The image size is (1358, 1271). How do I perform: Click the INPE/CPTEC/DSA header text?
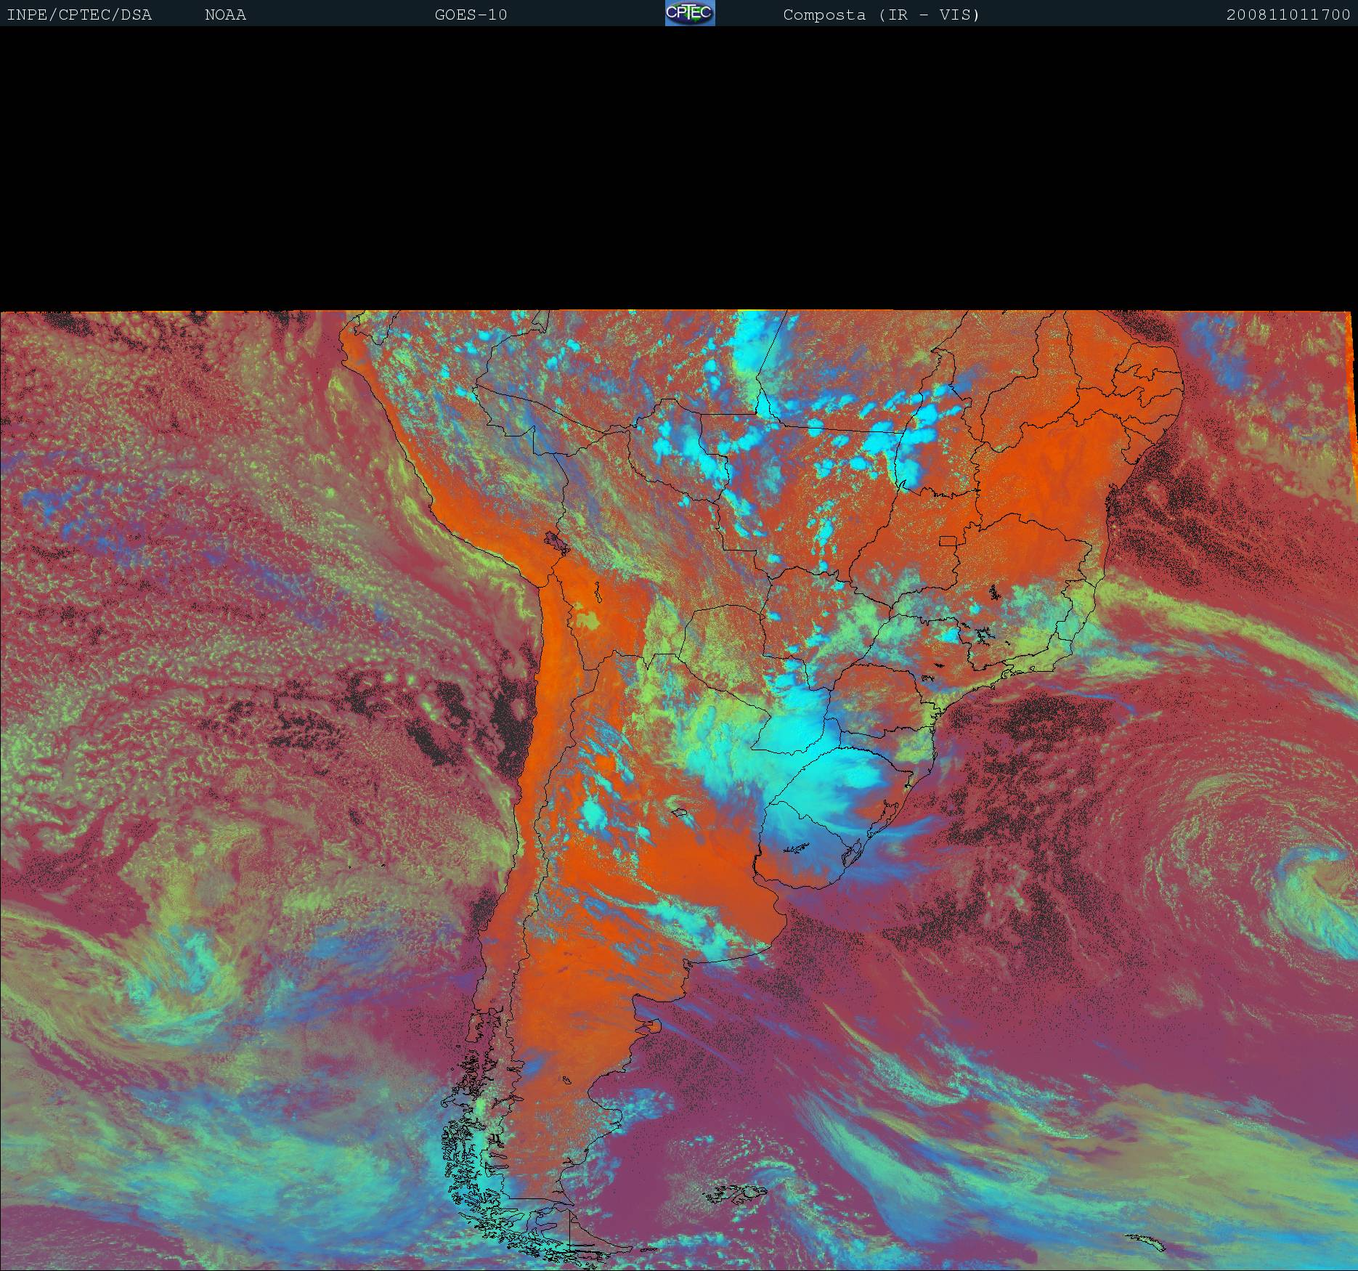(x=79, y=15)
